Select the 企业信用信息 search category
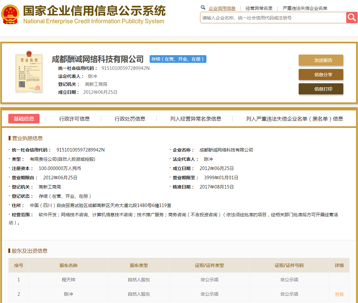The width and height of the screenshot is (358, 303). point(222,8)
